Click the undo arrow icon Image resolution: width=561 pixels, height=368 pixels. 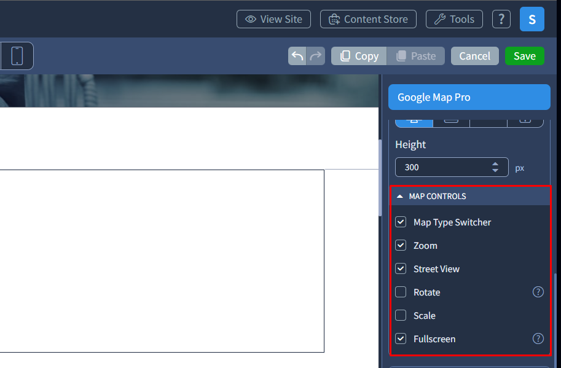pyautogui.click(x=297, y=56)
